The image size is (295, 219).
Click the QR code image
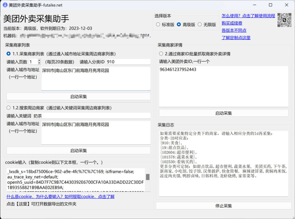coord(284,20)
